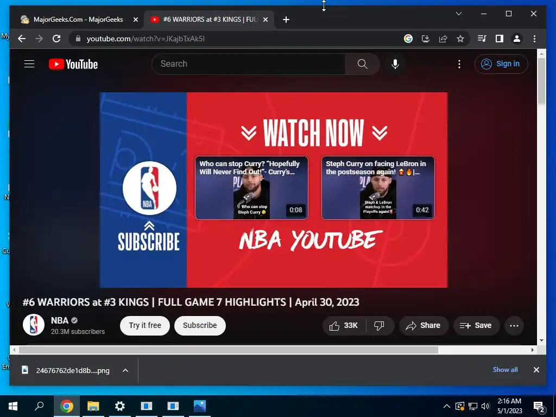
Task: Install the app via the address bar download icon
Action: pyautogui.click(x=426, y=39)
